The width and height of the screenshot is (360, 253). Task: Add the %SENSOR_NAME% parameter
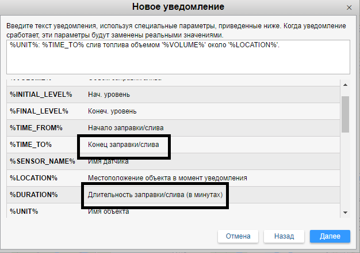pyautogui.click(x=42, y=161)
